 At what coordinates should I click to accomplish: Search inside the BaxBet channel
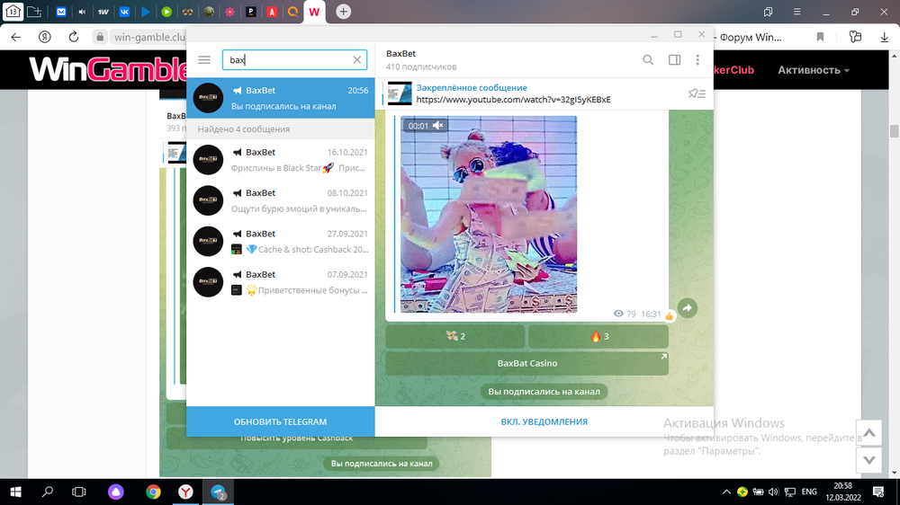(648, 60)
